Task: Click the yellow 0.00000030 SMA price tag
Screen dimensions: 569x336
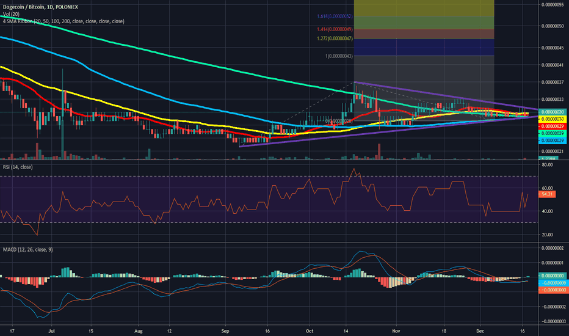Action: pyautogui.click(x=553, y=119)
